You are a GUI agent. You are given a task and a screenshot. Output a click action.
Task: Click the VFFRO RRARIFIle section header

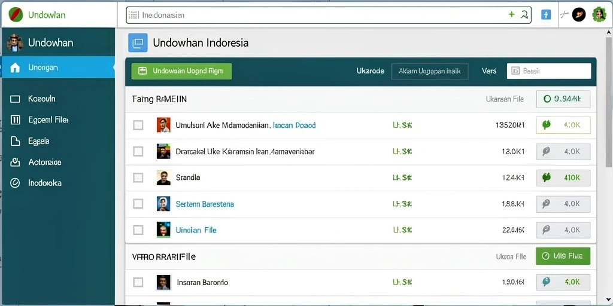pos(164,256)
